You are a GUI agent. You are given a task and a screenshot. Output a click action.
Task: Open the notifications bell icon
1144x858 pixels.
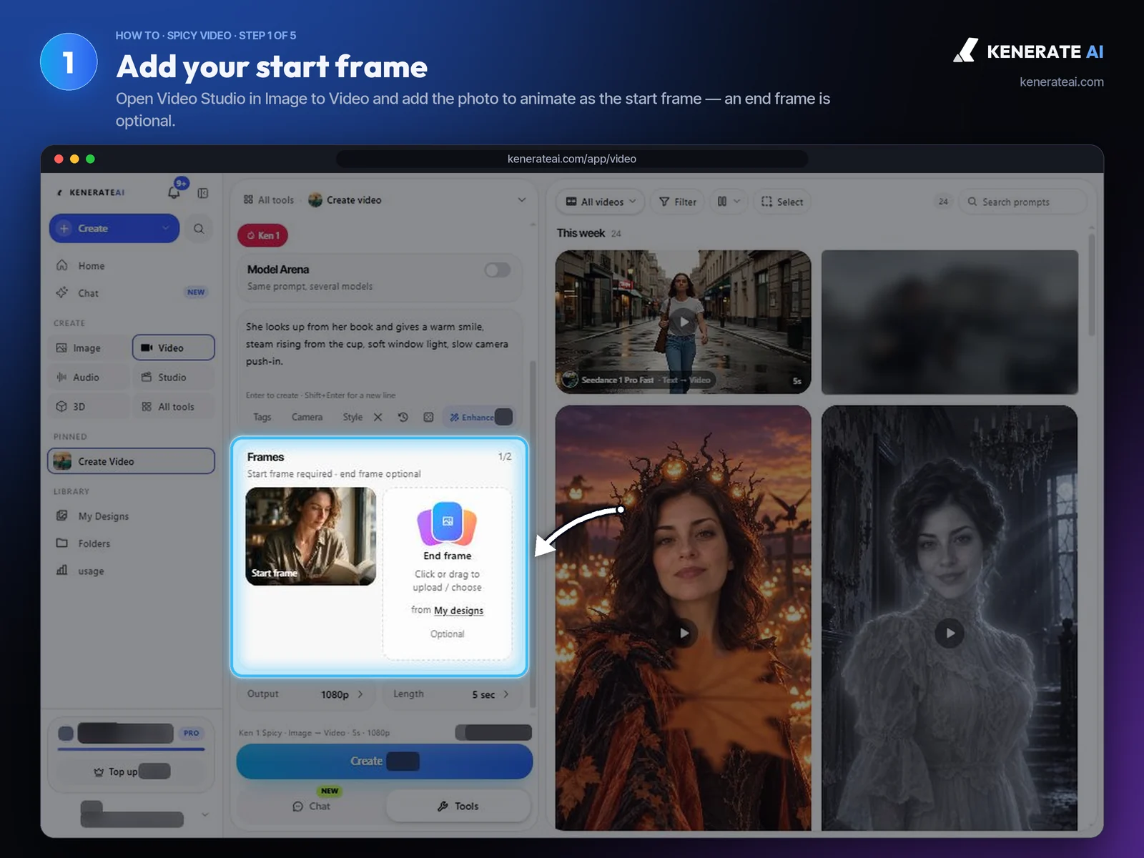coord(174,192)
